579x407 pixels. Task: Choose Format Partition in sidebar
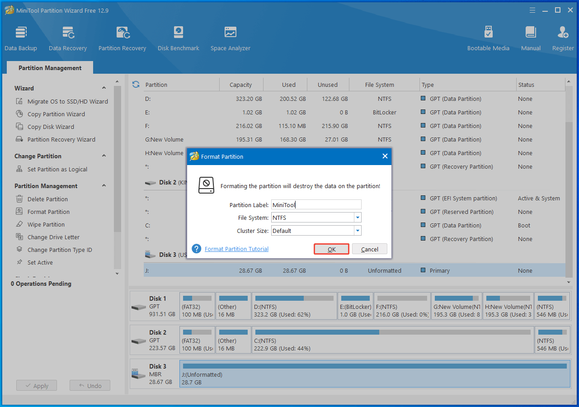point(48,212)
